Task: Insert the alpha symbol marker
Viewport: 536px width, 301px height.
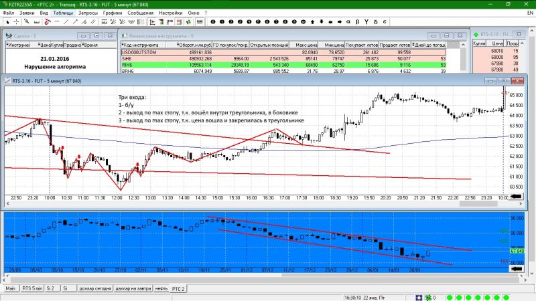Action: pos(348,22)
